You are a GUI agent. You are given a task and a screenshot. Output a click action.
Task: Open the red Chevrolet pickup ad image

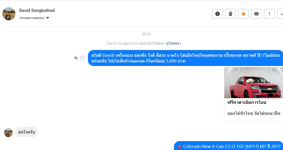[254, 83]
